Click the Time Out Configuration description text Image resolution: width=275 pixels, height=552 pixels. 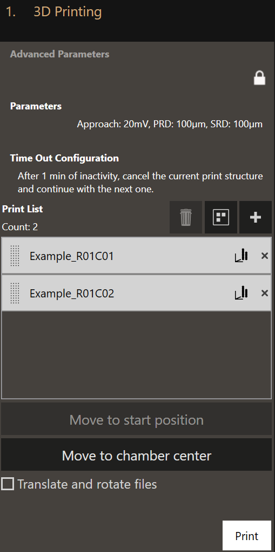tap(140, 182)
